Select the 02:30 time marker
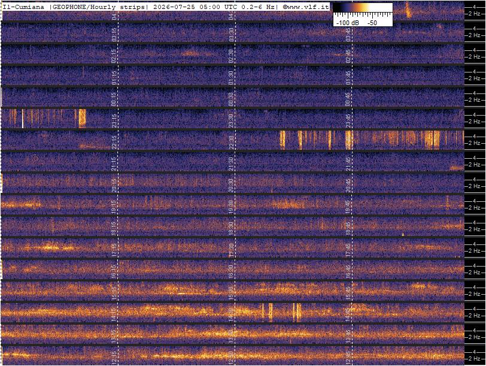The height and width of the screenshot is (366, 486). click(230, 56)
